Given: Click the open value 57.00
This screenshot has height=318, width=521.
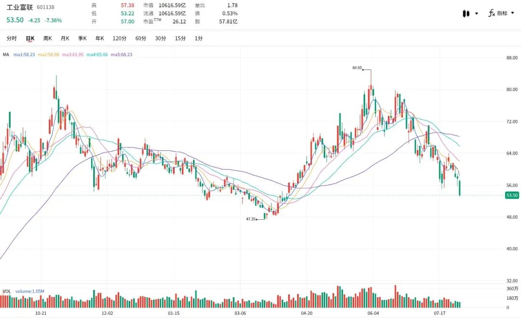Looking at the screenshot, I should [127, 22].
